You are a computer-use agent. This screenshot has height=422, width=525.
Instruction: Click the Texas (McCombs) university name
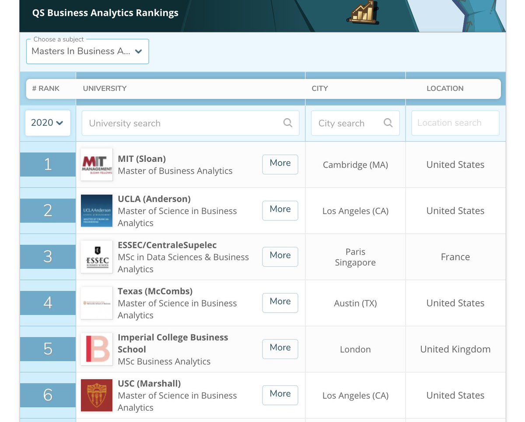(x=155, y=291)
